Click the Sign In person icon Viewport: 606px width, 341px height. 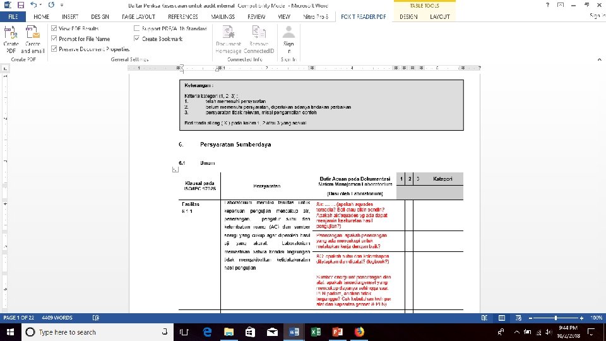pyautogui.click(x=288, y=32)
